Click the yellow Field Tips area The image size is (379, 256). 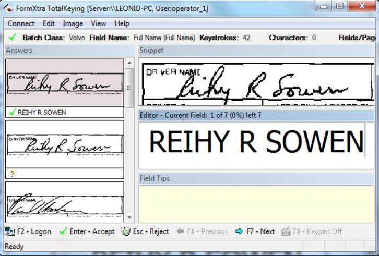click(x=256, y=202)
